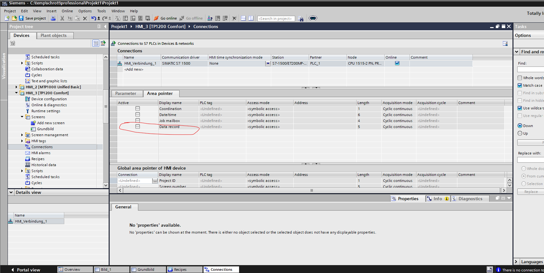The width and height of the screenshot is (544, 273).
Task: Click Connections to S7 PLCs network icon
Action: pyautogui.click(x=113, y=44)
